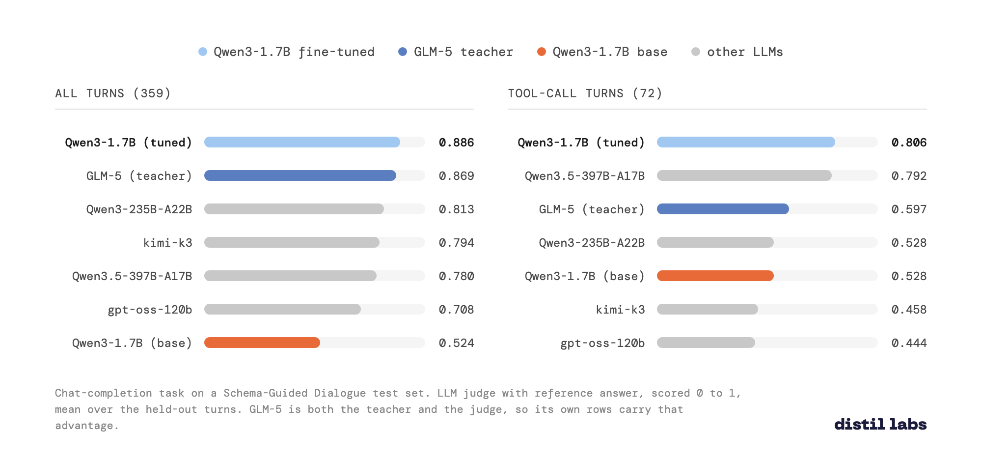Click 'Qwen3-1.7B (tuned)' label in Tool-Call Turns
This screenshot has height=462, width=982.
pos(581,143)
